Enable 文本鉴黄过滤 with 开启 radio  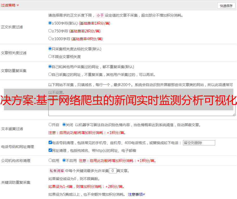(50, 125)
